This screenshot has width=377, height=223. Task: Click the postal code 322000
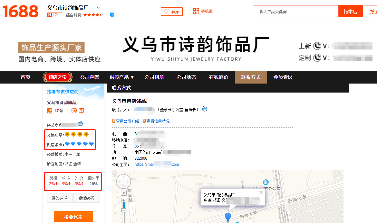coord(141,158)
